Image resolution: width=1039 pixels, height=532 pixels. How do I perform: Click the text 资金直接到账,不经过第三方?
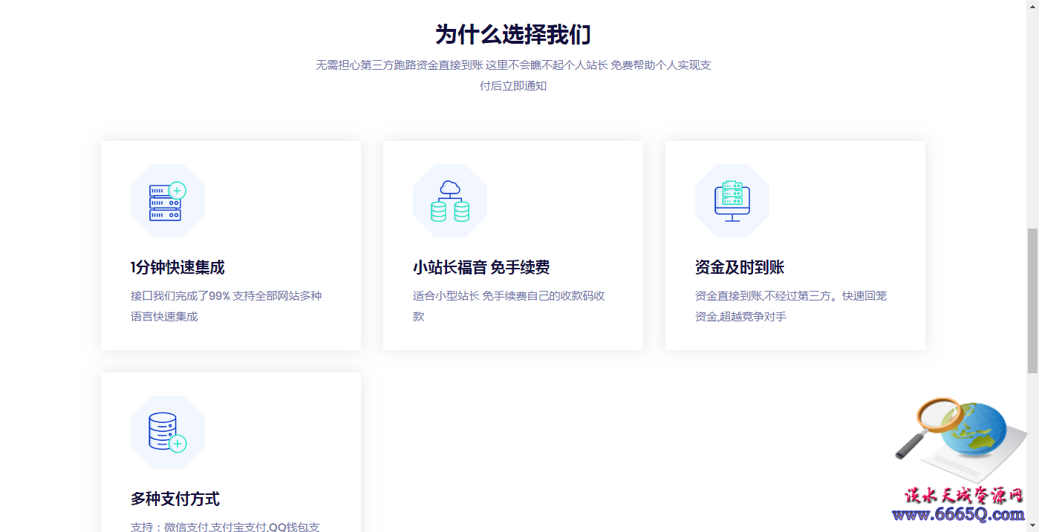761,296
